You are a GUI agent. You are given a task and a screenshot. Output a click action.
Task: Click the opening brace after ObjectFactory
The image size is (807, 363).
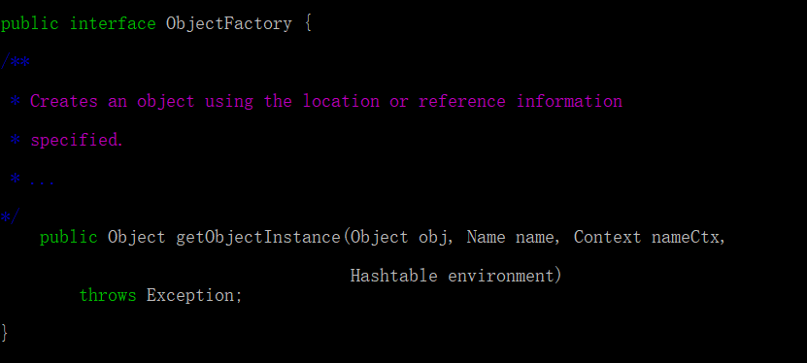tap(308, 24)
